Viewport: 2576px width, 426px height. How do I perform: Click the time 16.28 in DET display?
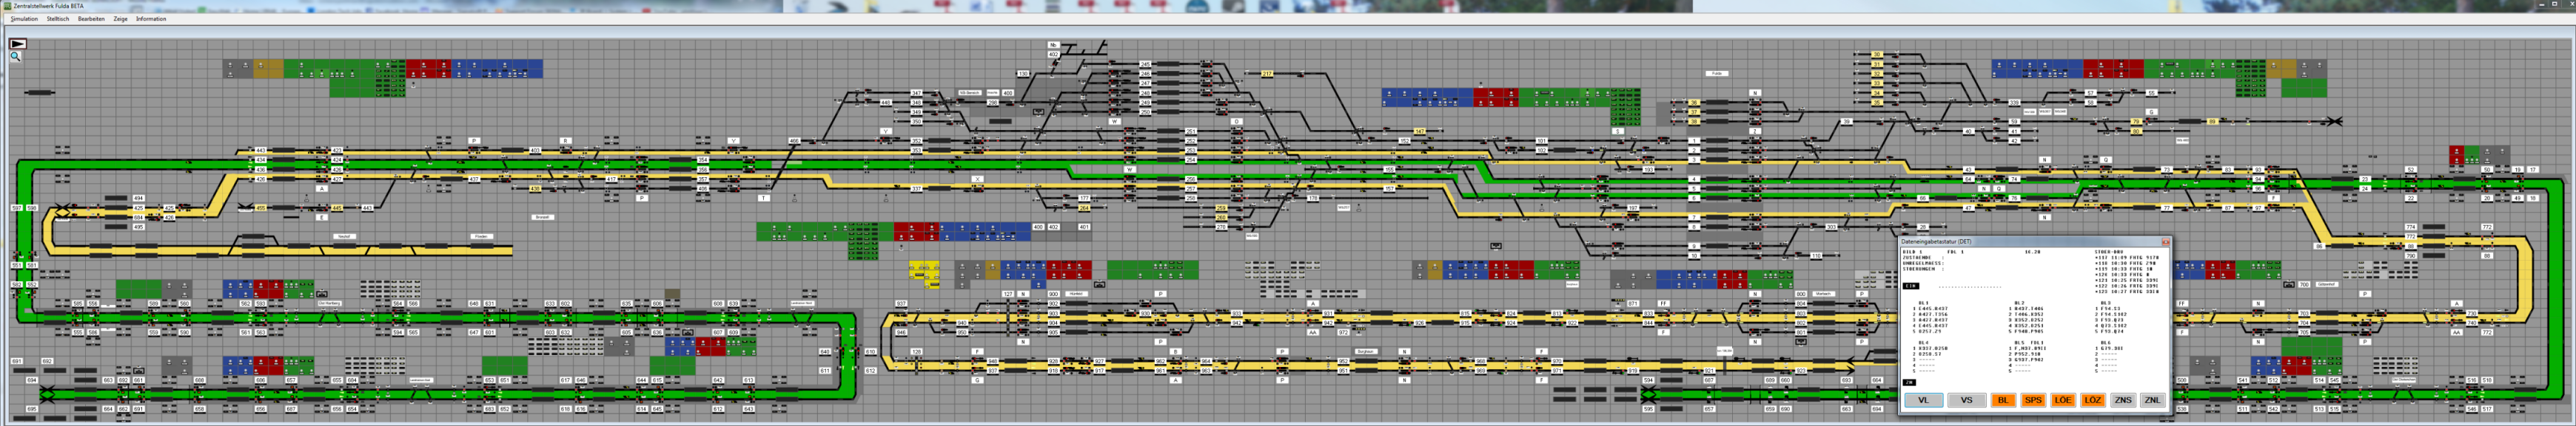(2032, 252)
